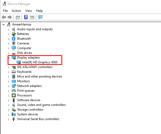The width and height of the screenshot is (161, 134).
Task: Collapse the Display adapters chevron
Action: 9,58
